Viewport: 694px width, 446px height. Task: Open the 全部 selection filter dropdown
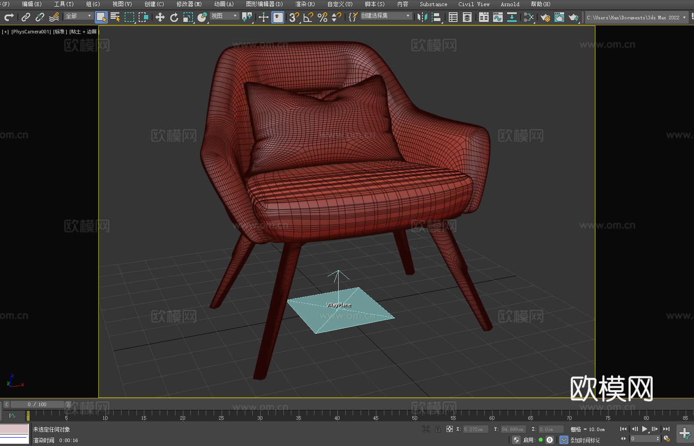(x=79, y=16)
